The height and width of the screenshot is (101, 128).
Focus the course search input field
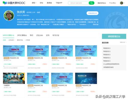pos(78,3)
